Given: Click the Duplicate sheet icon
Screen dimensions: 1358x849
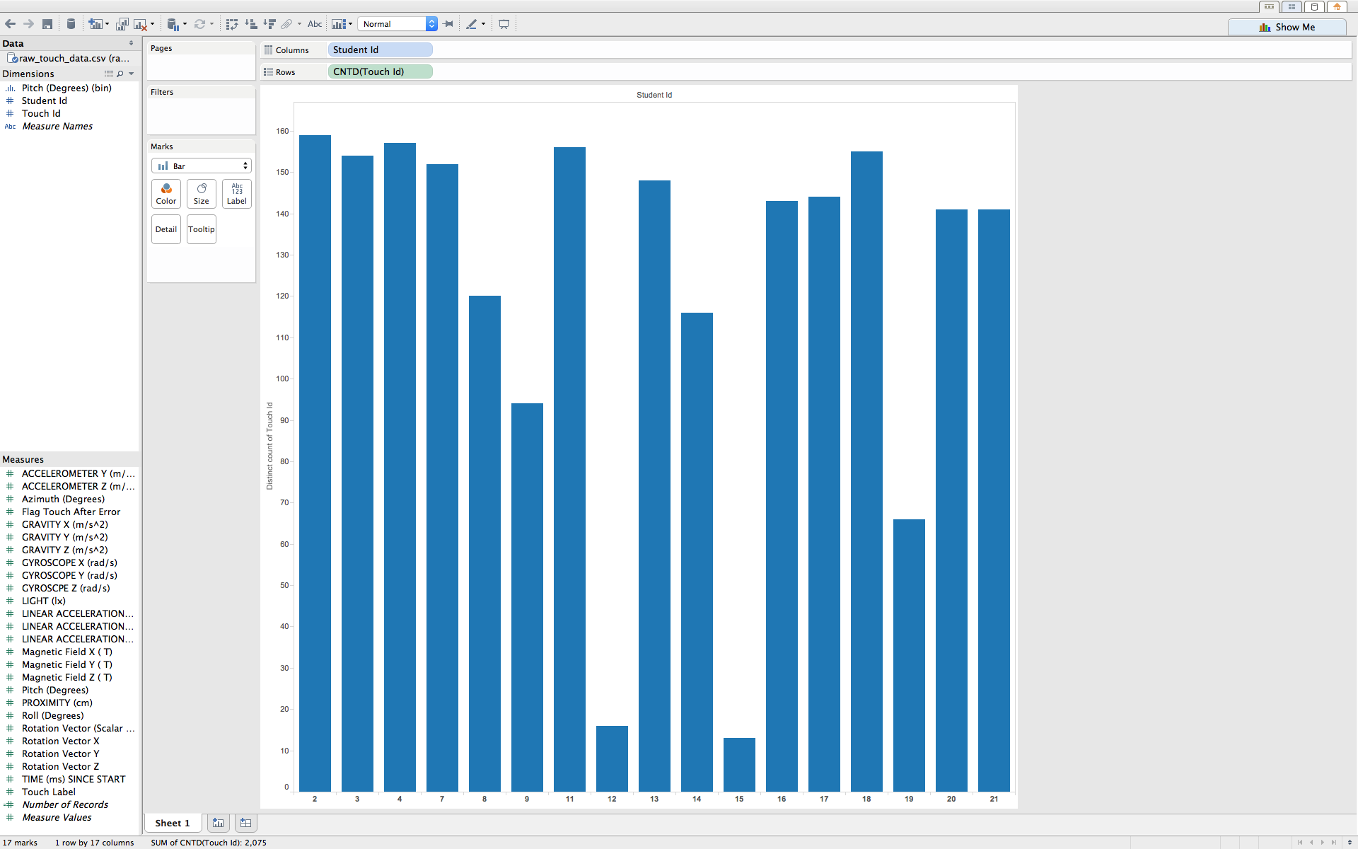Looking at the screenshot, I should pos(122,24).
